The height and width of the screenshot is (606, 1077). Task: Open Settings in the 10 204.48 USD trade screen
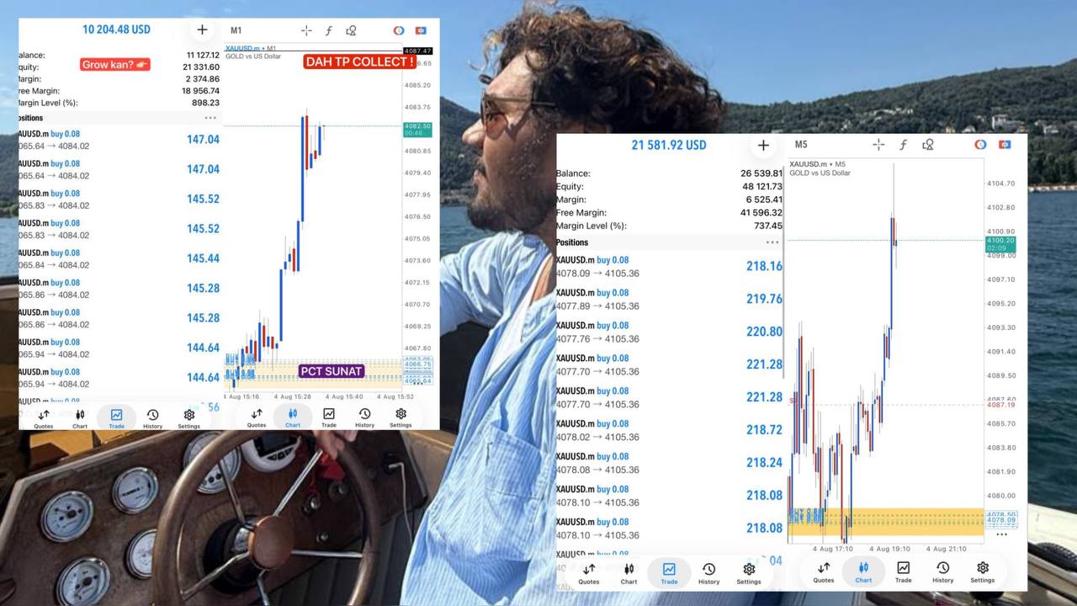(188, 418)
